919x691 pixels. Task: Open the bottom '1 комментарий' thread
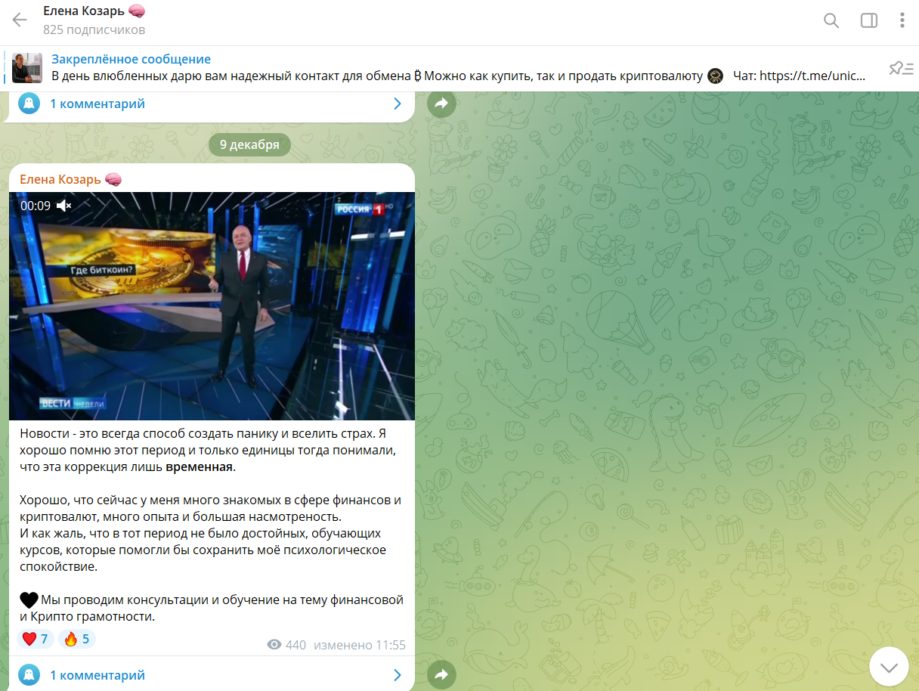[97, 675]
